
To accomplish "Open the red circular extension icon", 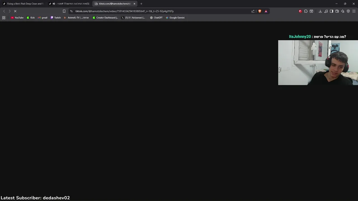I will coord(300,11).
